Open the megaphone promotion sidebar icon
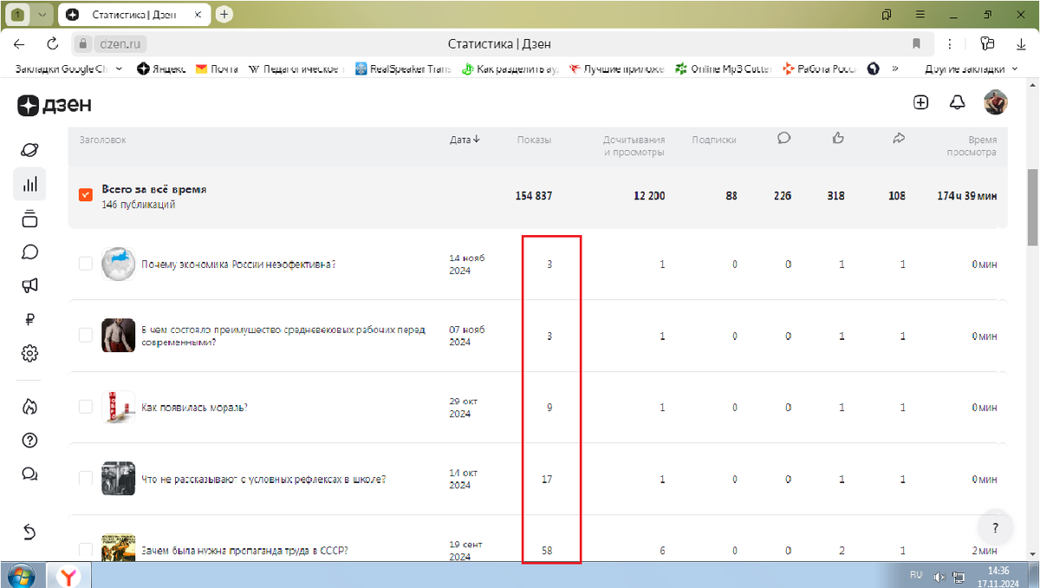 29,285
